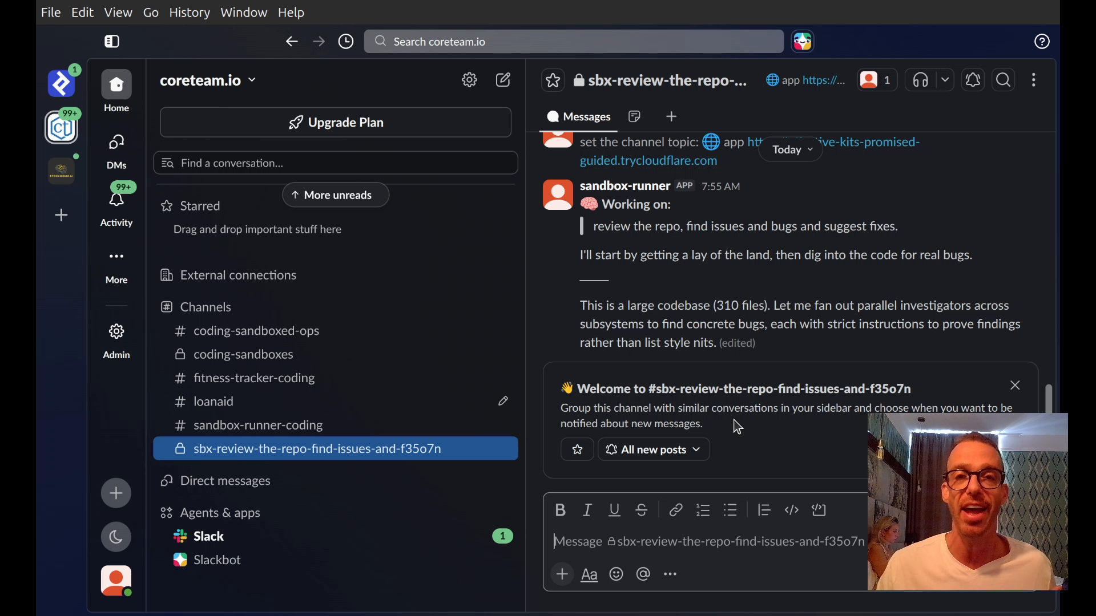Go forward in history arrow
The height and width of the screenshot is (616, 1096).
click(319, 42)
